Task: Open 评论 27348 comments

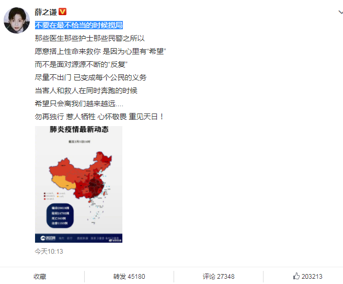Action: (219, 277)
